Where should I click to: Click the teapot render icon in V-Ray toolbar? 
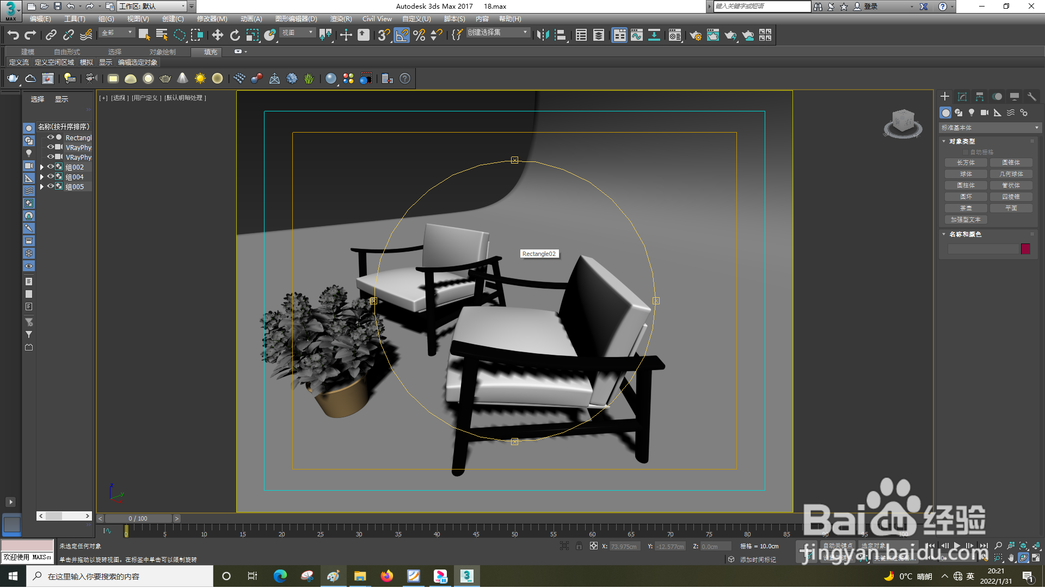click(13, 79)
